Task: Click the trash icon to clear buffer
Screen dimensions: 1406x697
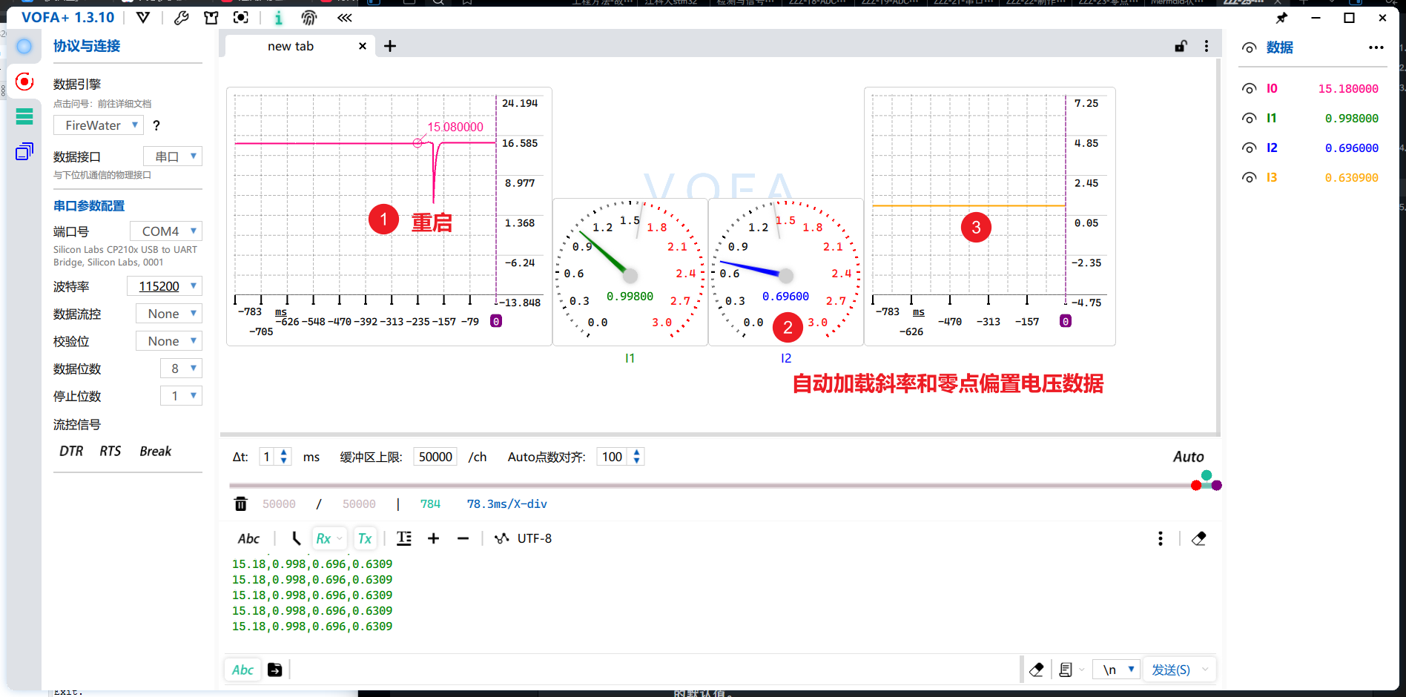Action: (x=241, y=504)
